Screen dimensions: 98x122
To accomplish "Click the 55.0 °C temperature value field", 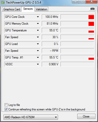I will 50,30.
